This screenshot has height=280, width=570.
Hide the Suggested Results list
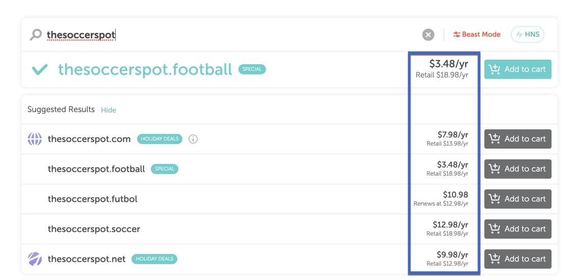coord(108,110)
